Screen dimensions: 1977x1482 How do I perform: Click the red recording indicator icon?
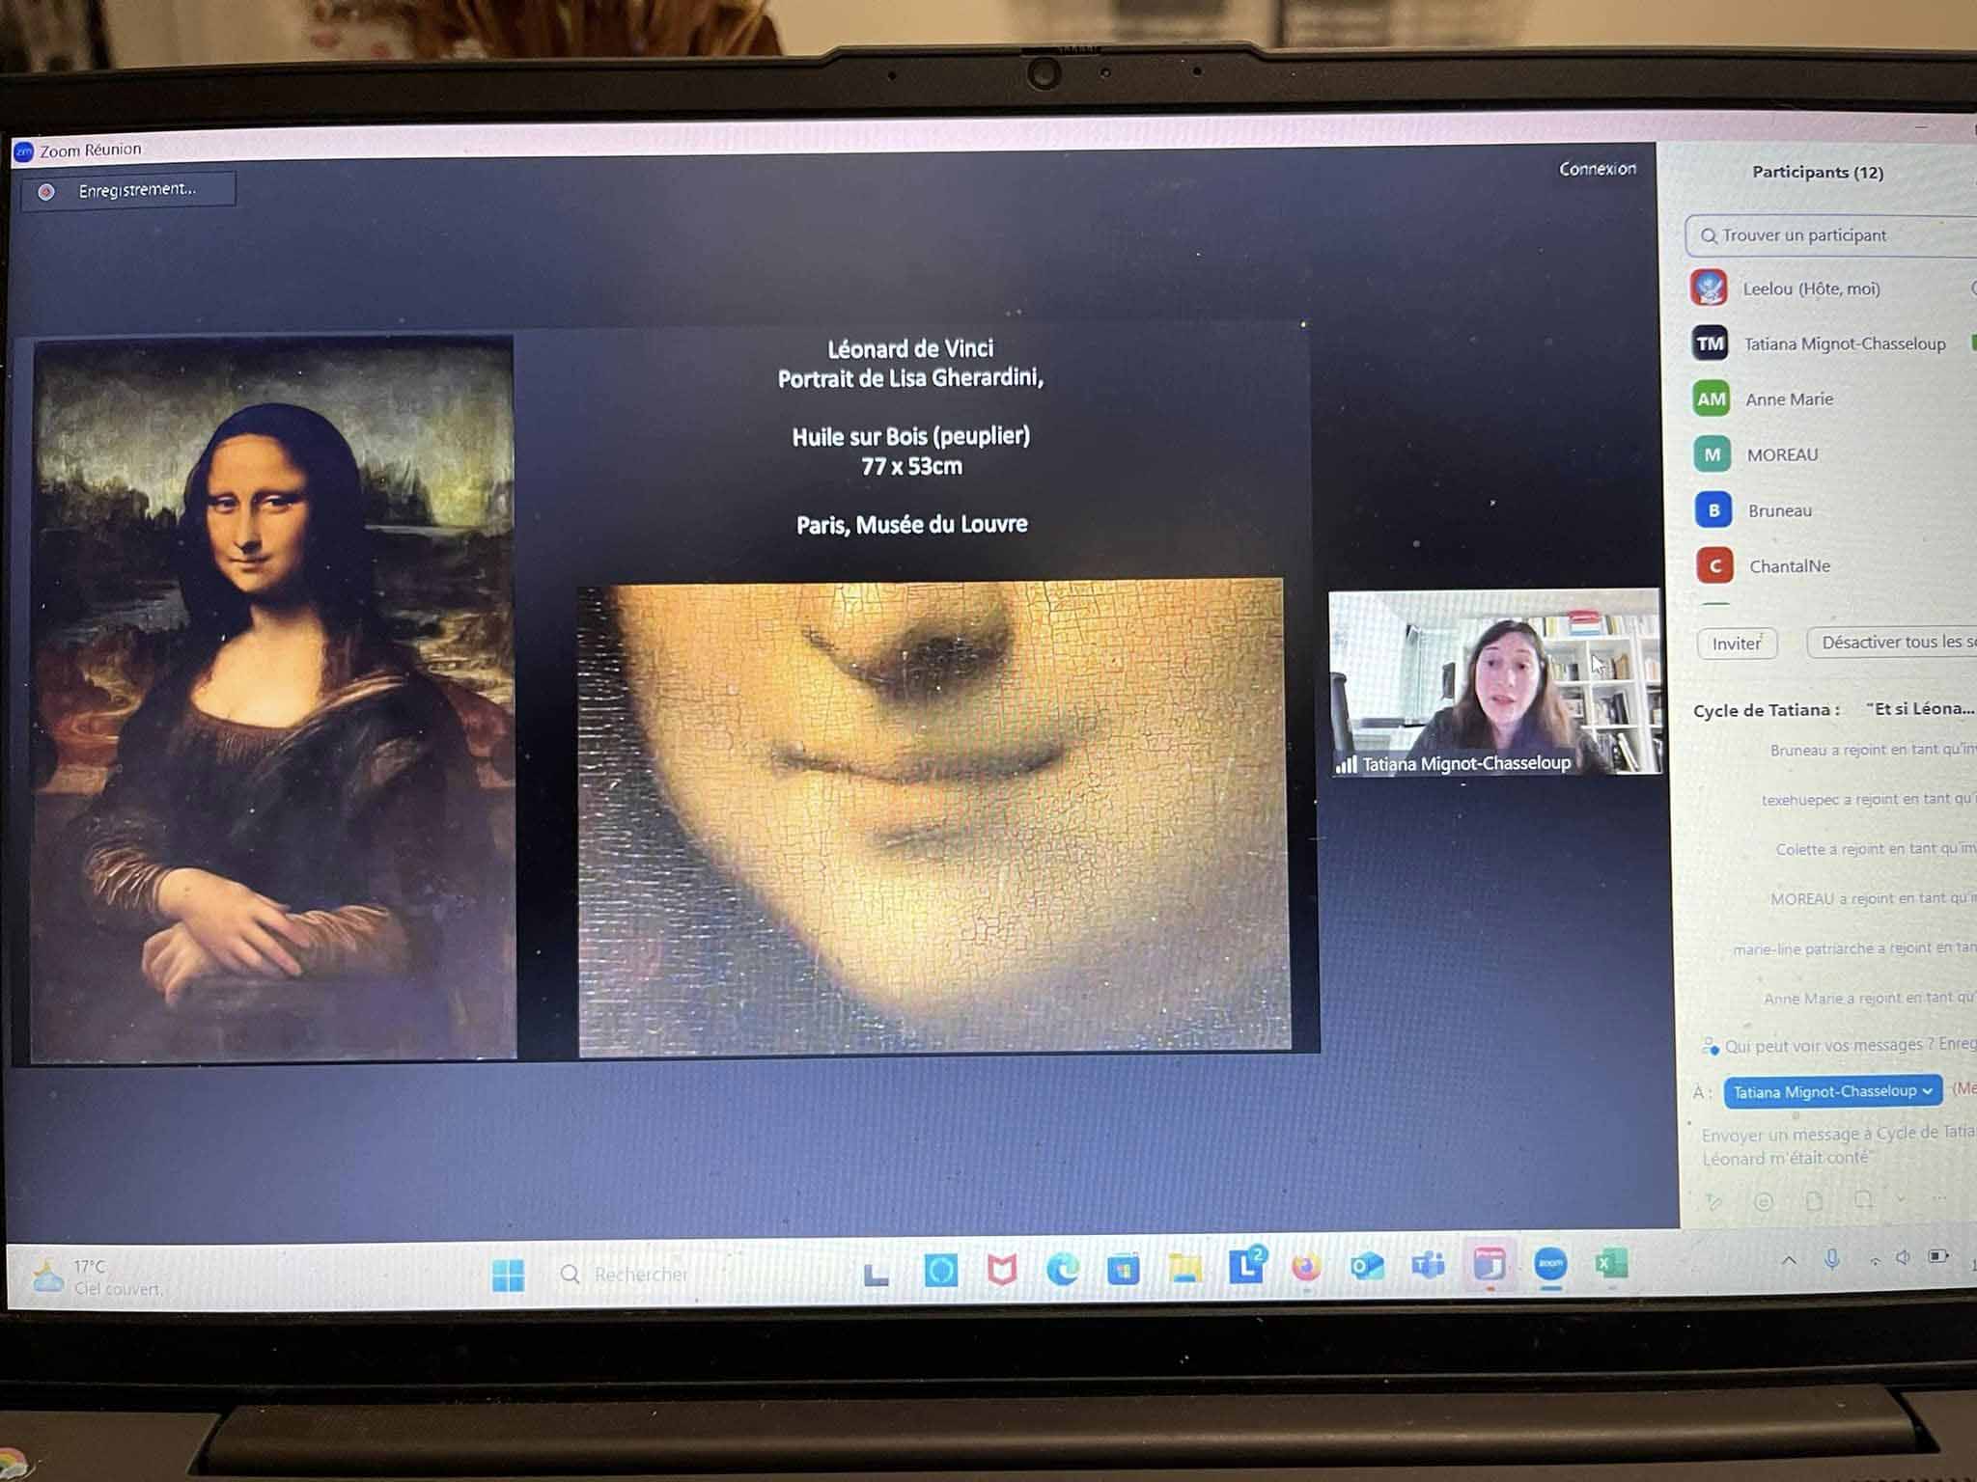pyautogui.click(x=45, y=192)
